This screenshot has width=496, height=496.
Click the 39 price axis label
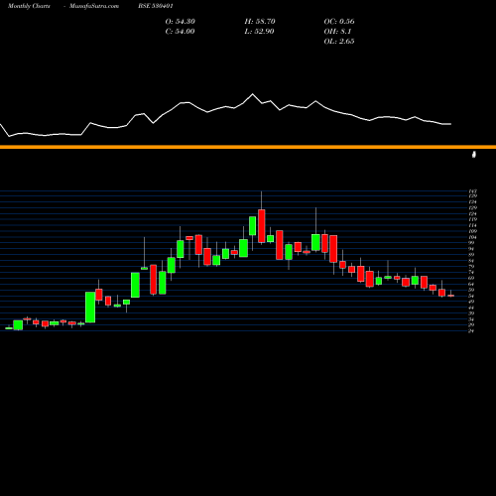471,313
